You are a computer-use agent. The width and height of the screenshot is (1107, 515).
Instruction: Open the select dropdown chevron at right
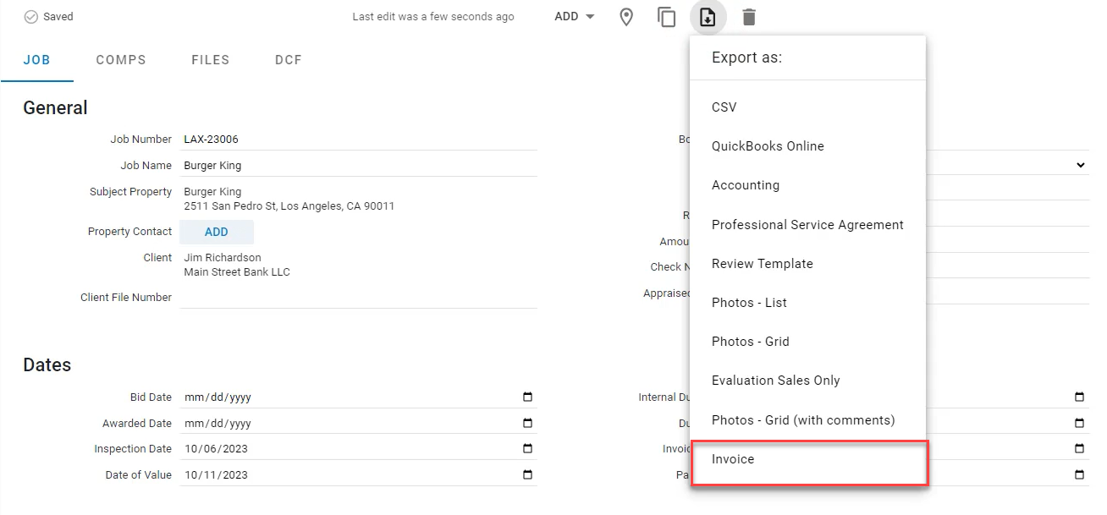(1081, 165)
